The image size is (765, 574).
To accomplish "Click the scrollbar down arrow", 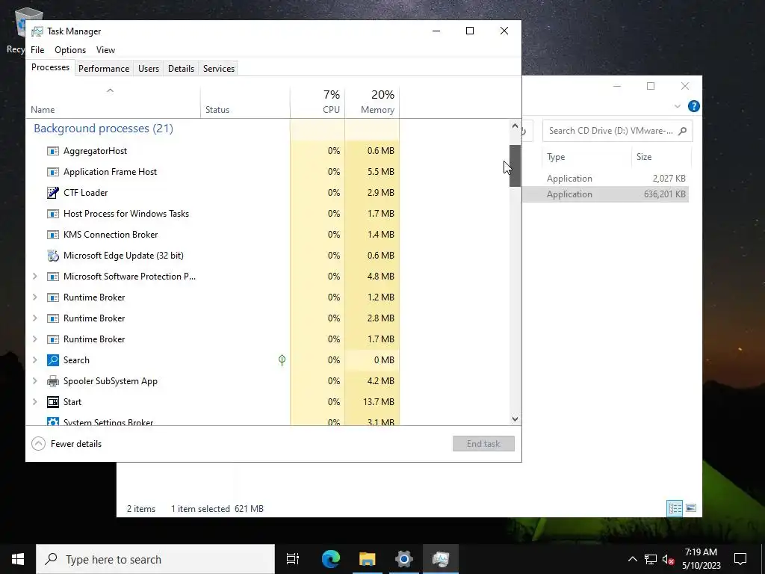I will click(515, 419).
